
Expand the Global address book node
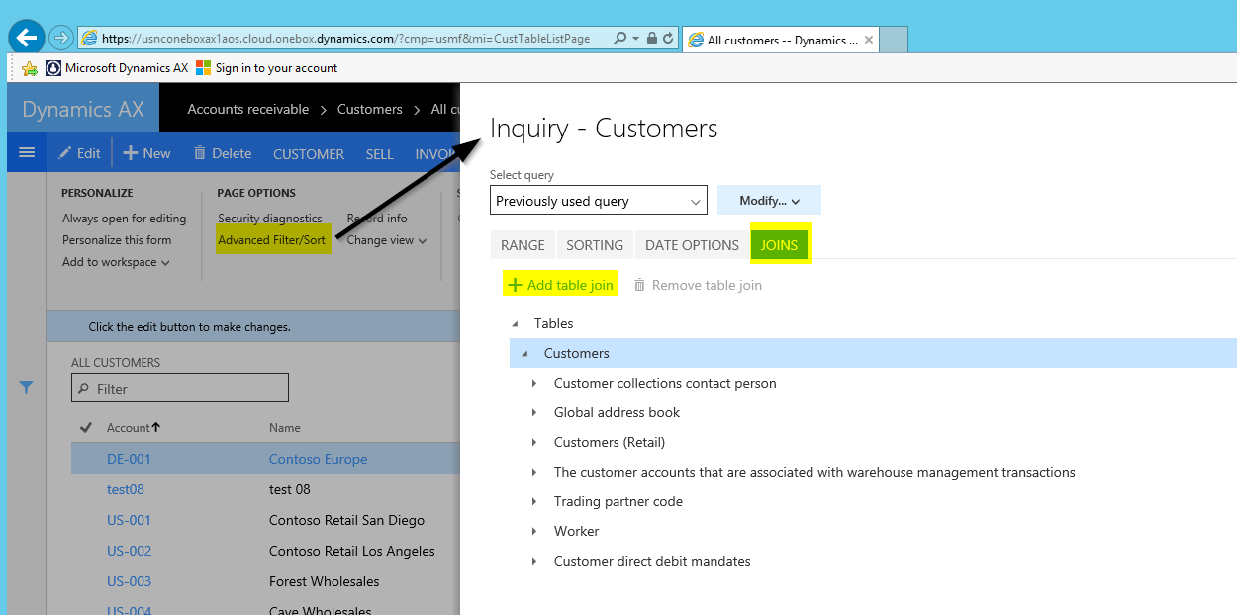(534, 412)
